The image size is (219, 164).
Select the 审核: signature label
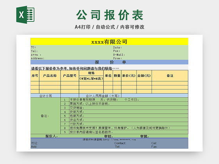pyautogui.click(x=108, y=136)
